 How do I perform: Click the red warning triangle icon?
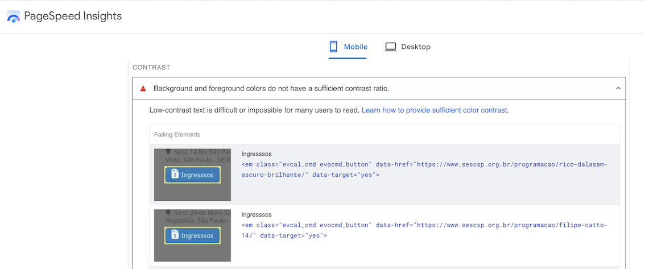[143, 88]
